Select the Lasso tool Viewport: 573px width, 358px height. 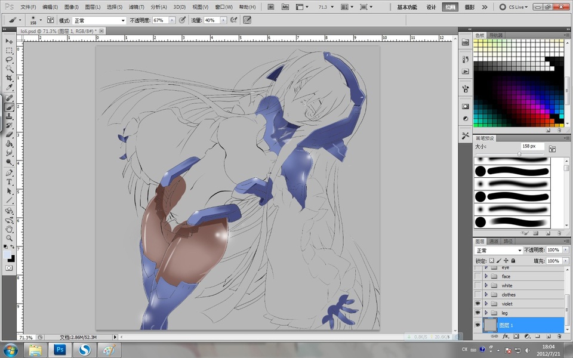pyautogui.click(x=10, y=60)
